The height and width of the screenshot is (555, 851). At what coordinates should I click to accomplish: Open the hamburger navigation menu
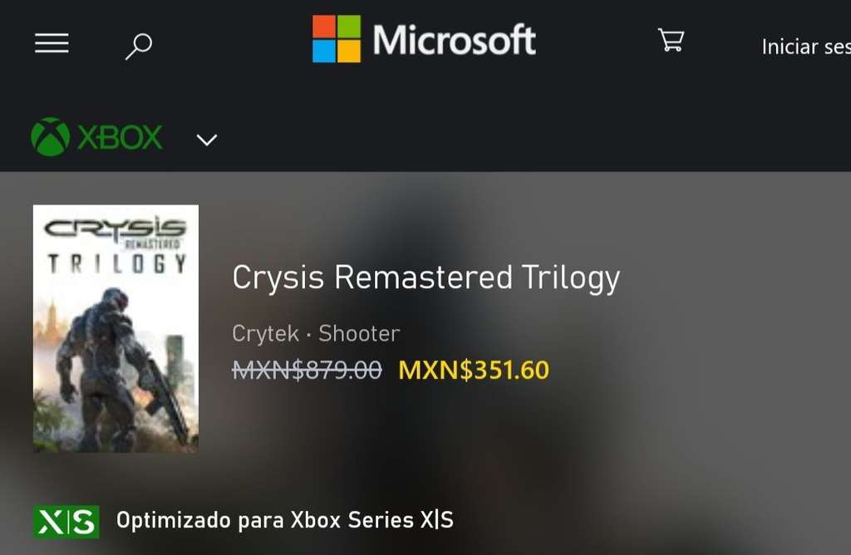coord(52,43)
